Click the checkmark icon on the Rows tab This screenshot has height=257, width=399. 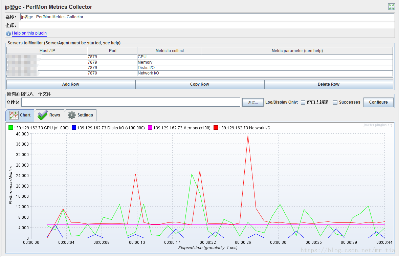(43, 115)
